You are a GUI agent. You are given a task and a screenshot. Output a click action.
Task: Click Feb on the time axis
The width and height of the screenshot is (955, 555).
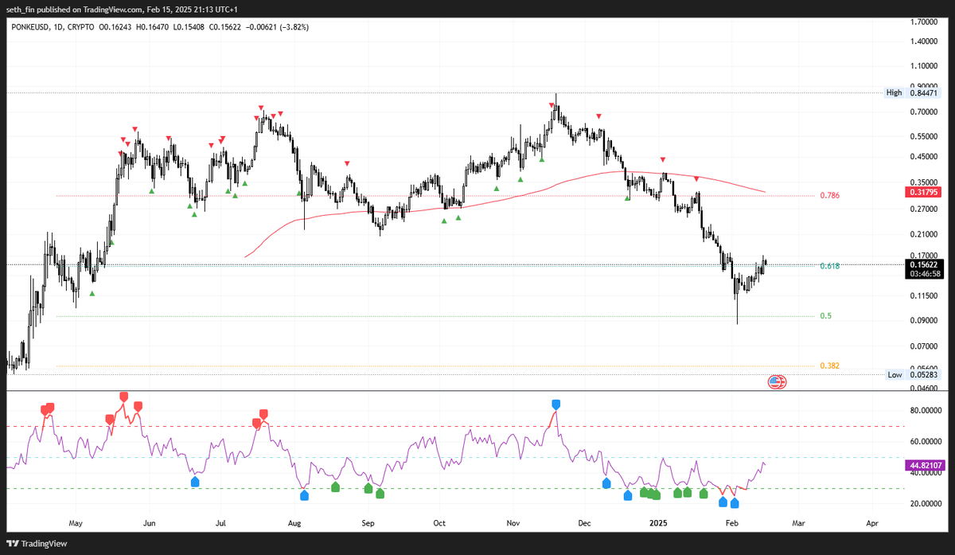(731, 524)
